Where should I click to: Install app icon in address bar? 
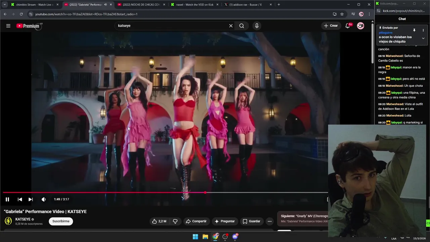click(335, 14)
